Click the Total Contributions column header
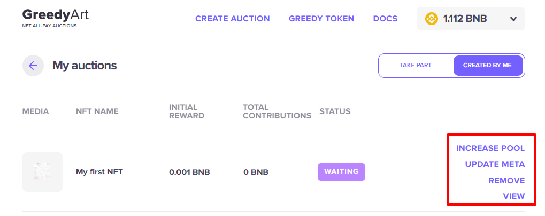The image size is (545, 216). (277, 111)
